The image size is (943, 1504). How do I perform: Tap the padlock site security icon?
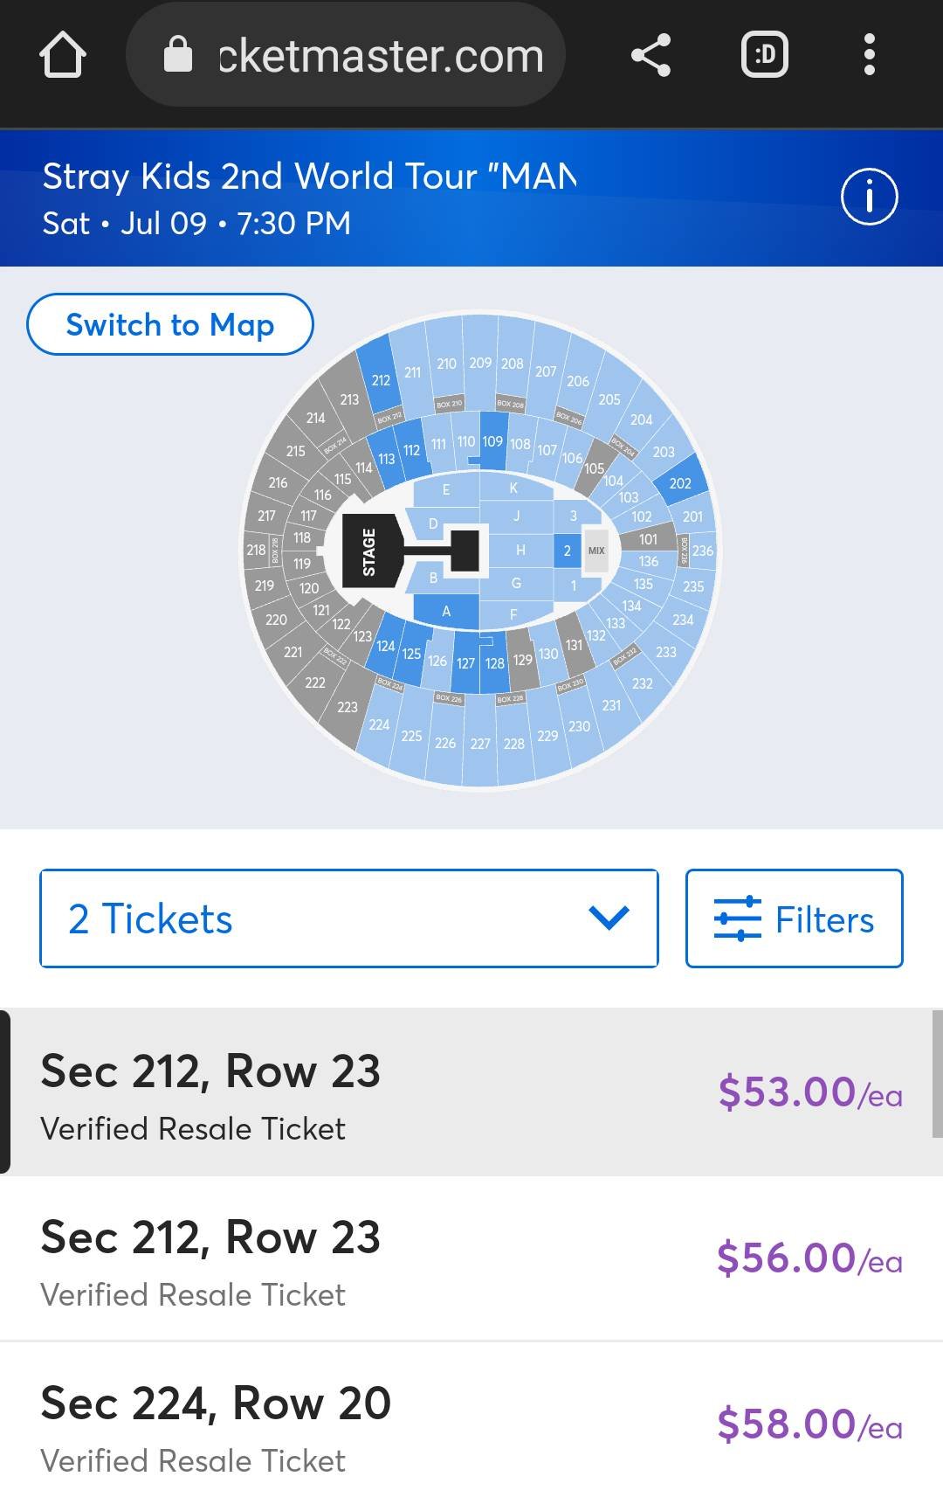click(x=178, y=55)
